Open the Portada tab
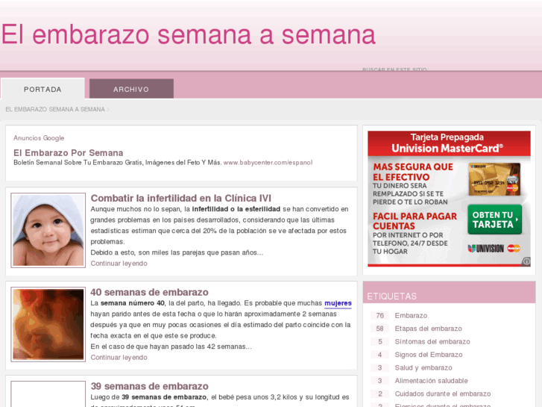Screen dimensions: 542x407 pos(42,89)
